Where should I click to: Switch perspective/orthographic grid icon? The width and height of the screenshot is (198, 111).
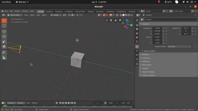107,20
